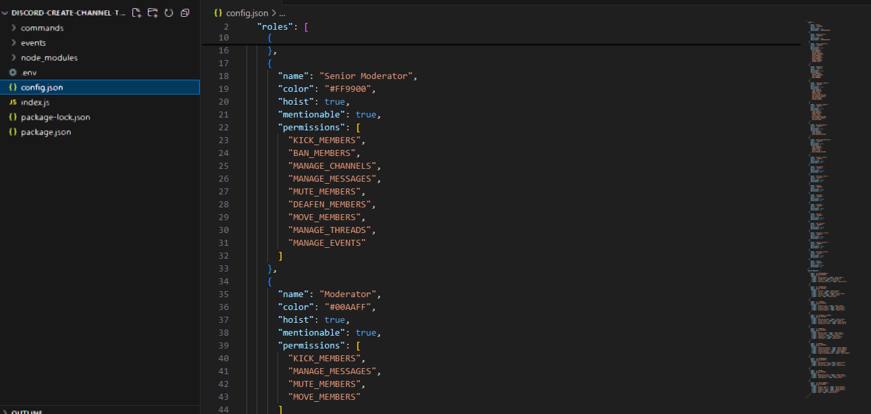The width and height of the screenshot is (871, 414).
Task: Click "mentionable": true on line 38
Action: (329, 332)
